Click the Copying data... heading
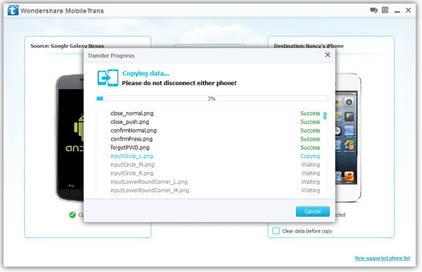The height and width of the screenshot is (272, 422). click(145, 73)
